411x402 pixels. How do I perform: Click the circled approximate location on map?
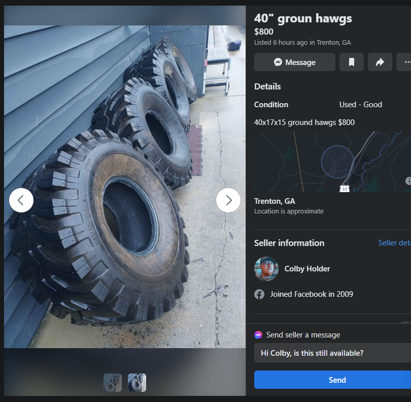(x=337, y=162)
